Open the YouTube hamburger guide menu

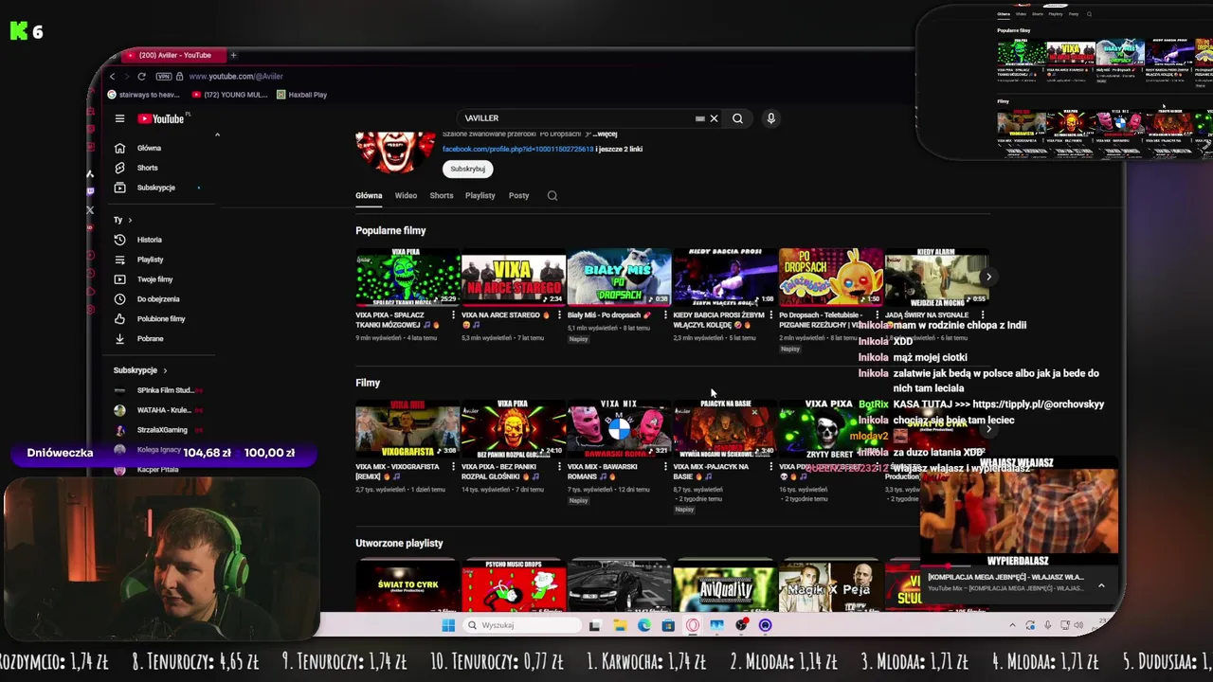pyautogui.click(x=119, y=118)
